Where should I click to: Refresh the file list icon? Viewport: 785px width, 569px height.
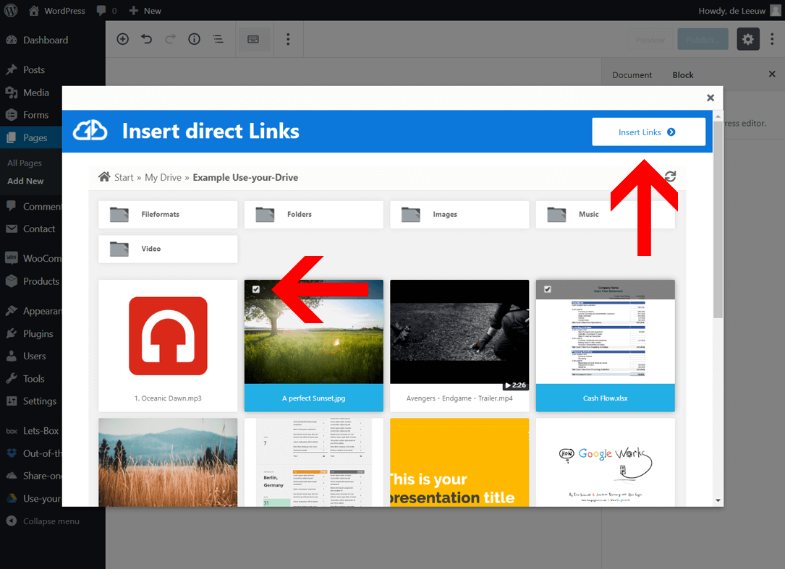[x=671, y=176]
